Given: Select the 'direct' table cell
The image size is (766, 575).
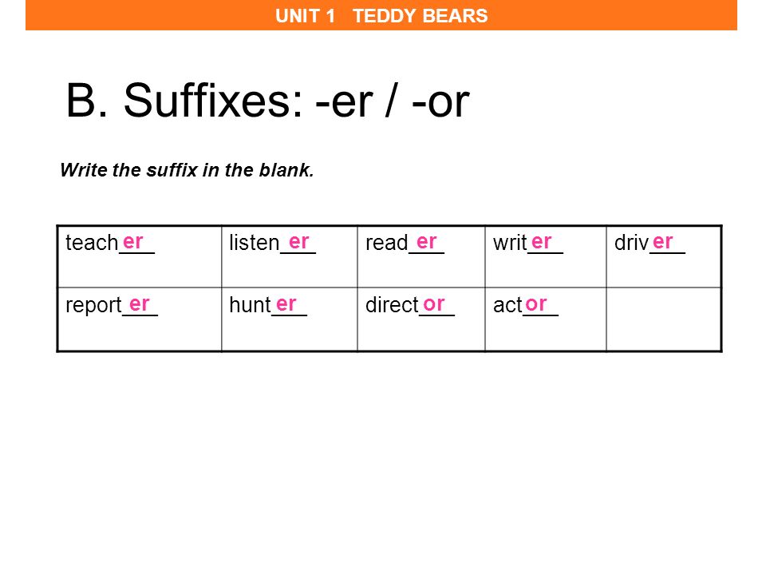Looking at the screenshot, I should 421,319.
